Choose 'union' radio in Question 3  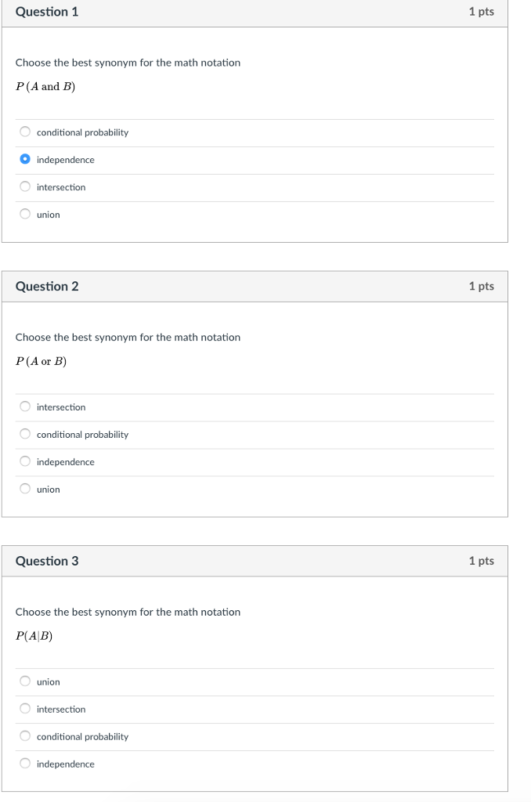[26, 682]
